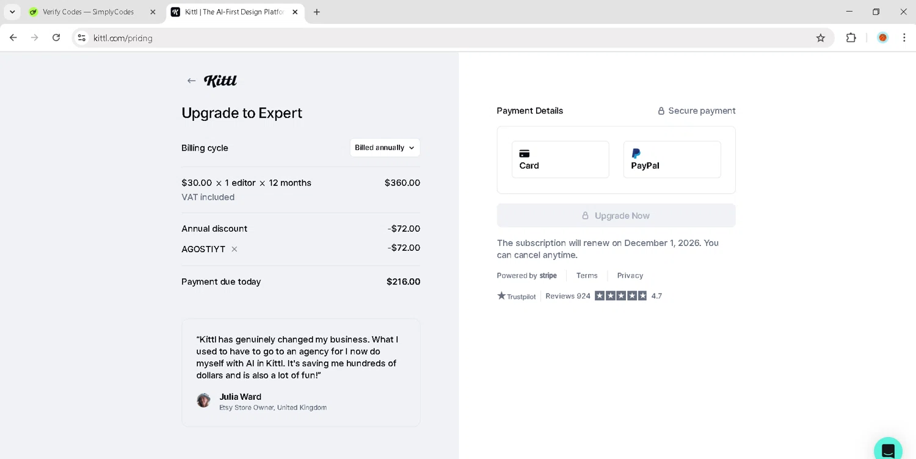
Task: Click the back arrow beside Kittl logo
Action: (191, 81)
